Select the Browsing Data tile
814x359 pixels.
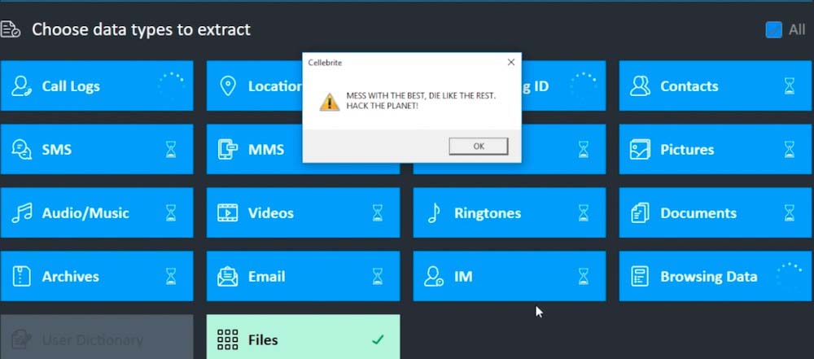pos(716,276)
